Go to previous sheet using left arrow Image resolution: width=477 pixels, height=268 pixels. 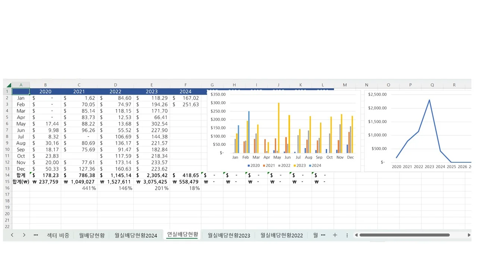coord(12,235)
